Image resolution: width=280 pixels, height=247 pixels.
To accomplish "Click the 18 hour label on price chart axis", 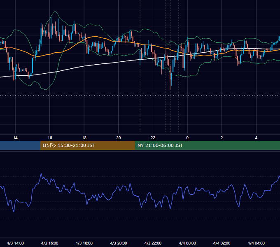I will [x=84, y=138].
